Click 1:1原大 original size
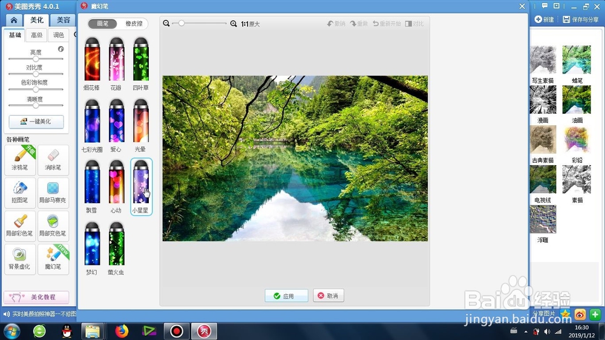This screenshot has height=340, width=605. click(250, 24)
